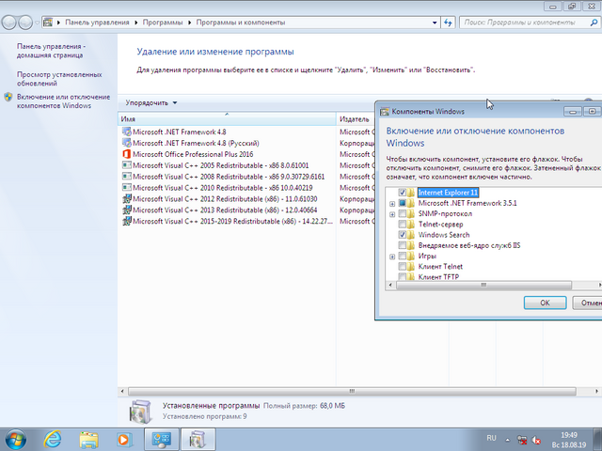The image size is (602, 451).
Task: Click the search magnifier icon
Action: coord(594,23)
